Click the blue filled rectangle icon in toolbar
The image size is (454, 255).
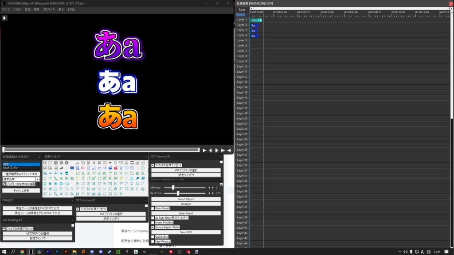click(x=72, y=168)
